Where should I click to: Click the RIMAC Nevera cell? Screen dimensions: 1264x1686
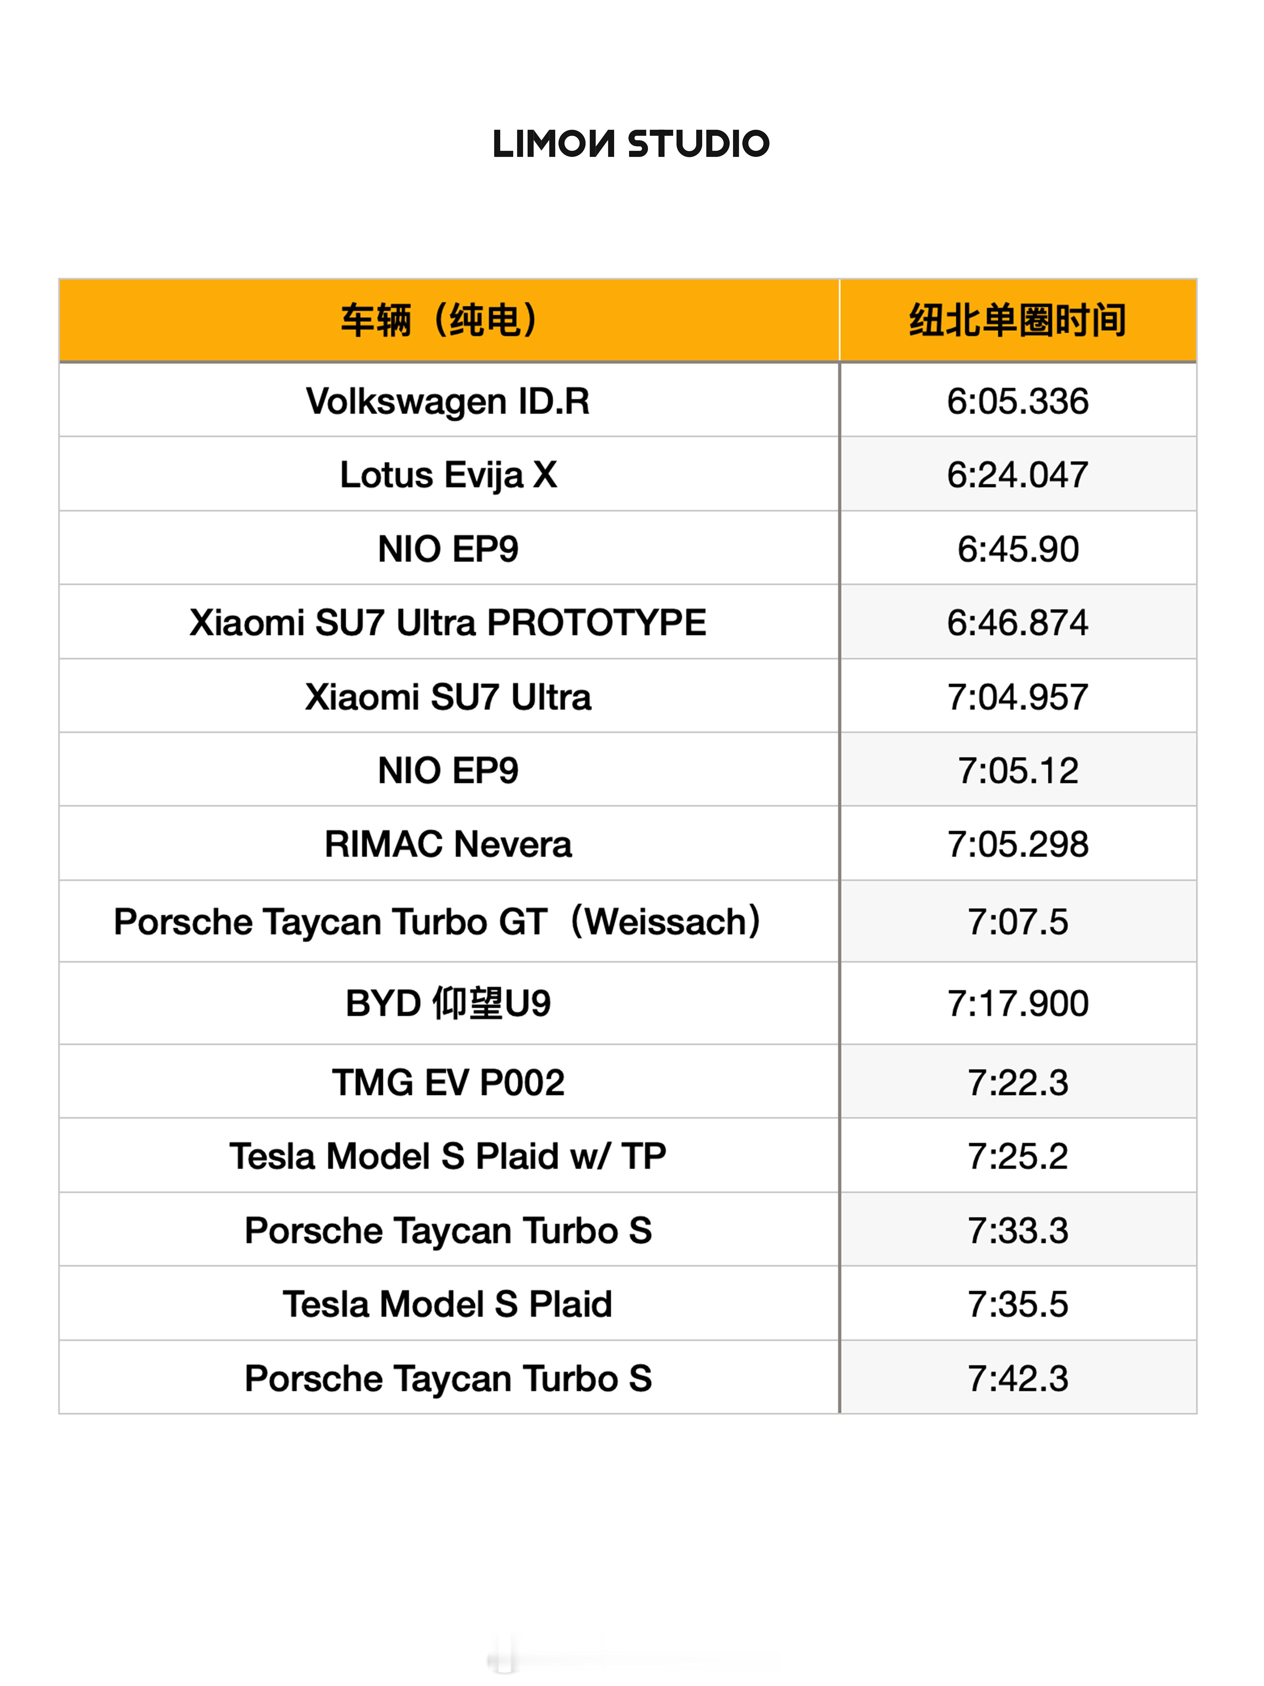(x=449, y=844)
